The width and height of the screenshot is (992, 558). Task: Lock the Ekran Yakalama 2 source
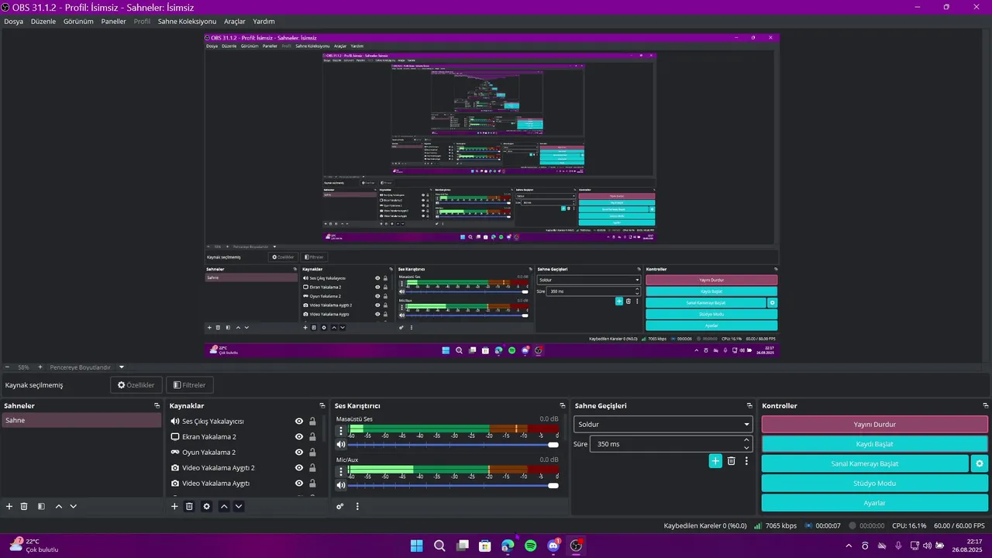coord(312,437)
